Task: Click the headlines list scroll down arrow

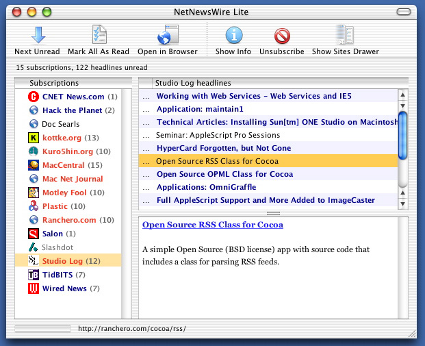Action: coord(403,203)
